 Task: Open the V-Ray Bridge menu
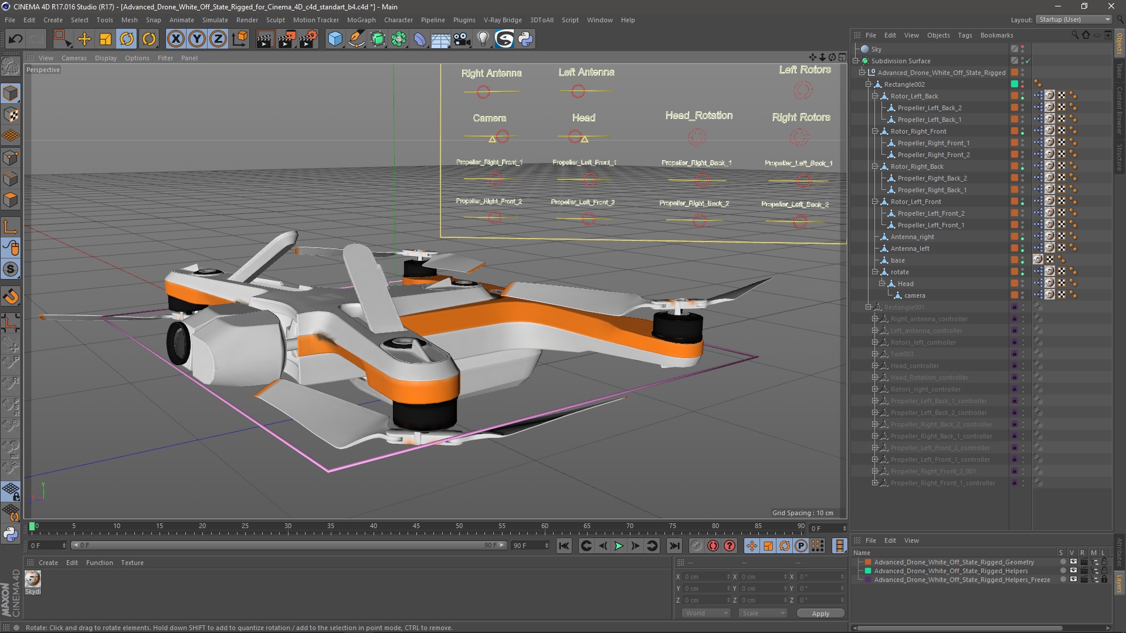tap(503, 20)
